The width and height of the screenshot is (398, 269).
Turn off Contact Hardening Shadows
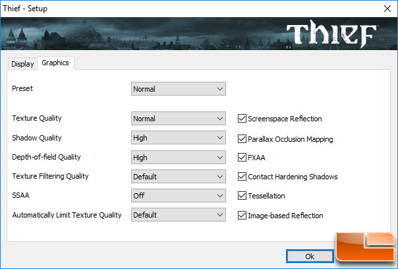coord(242,177)
